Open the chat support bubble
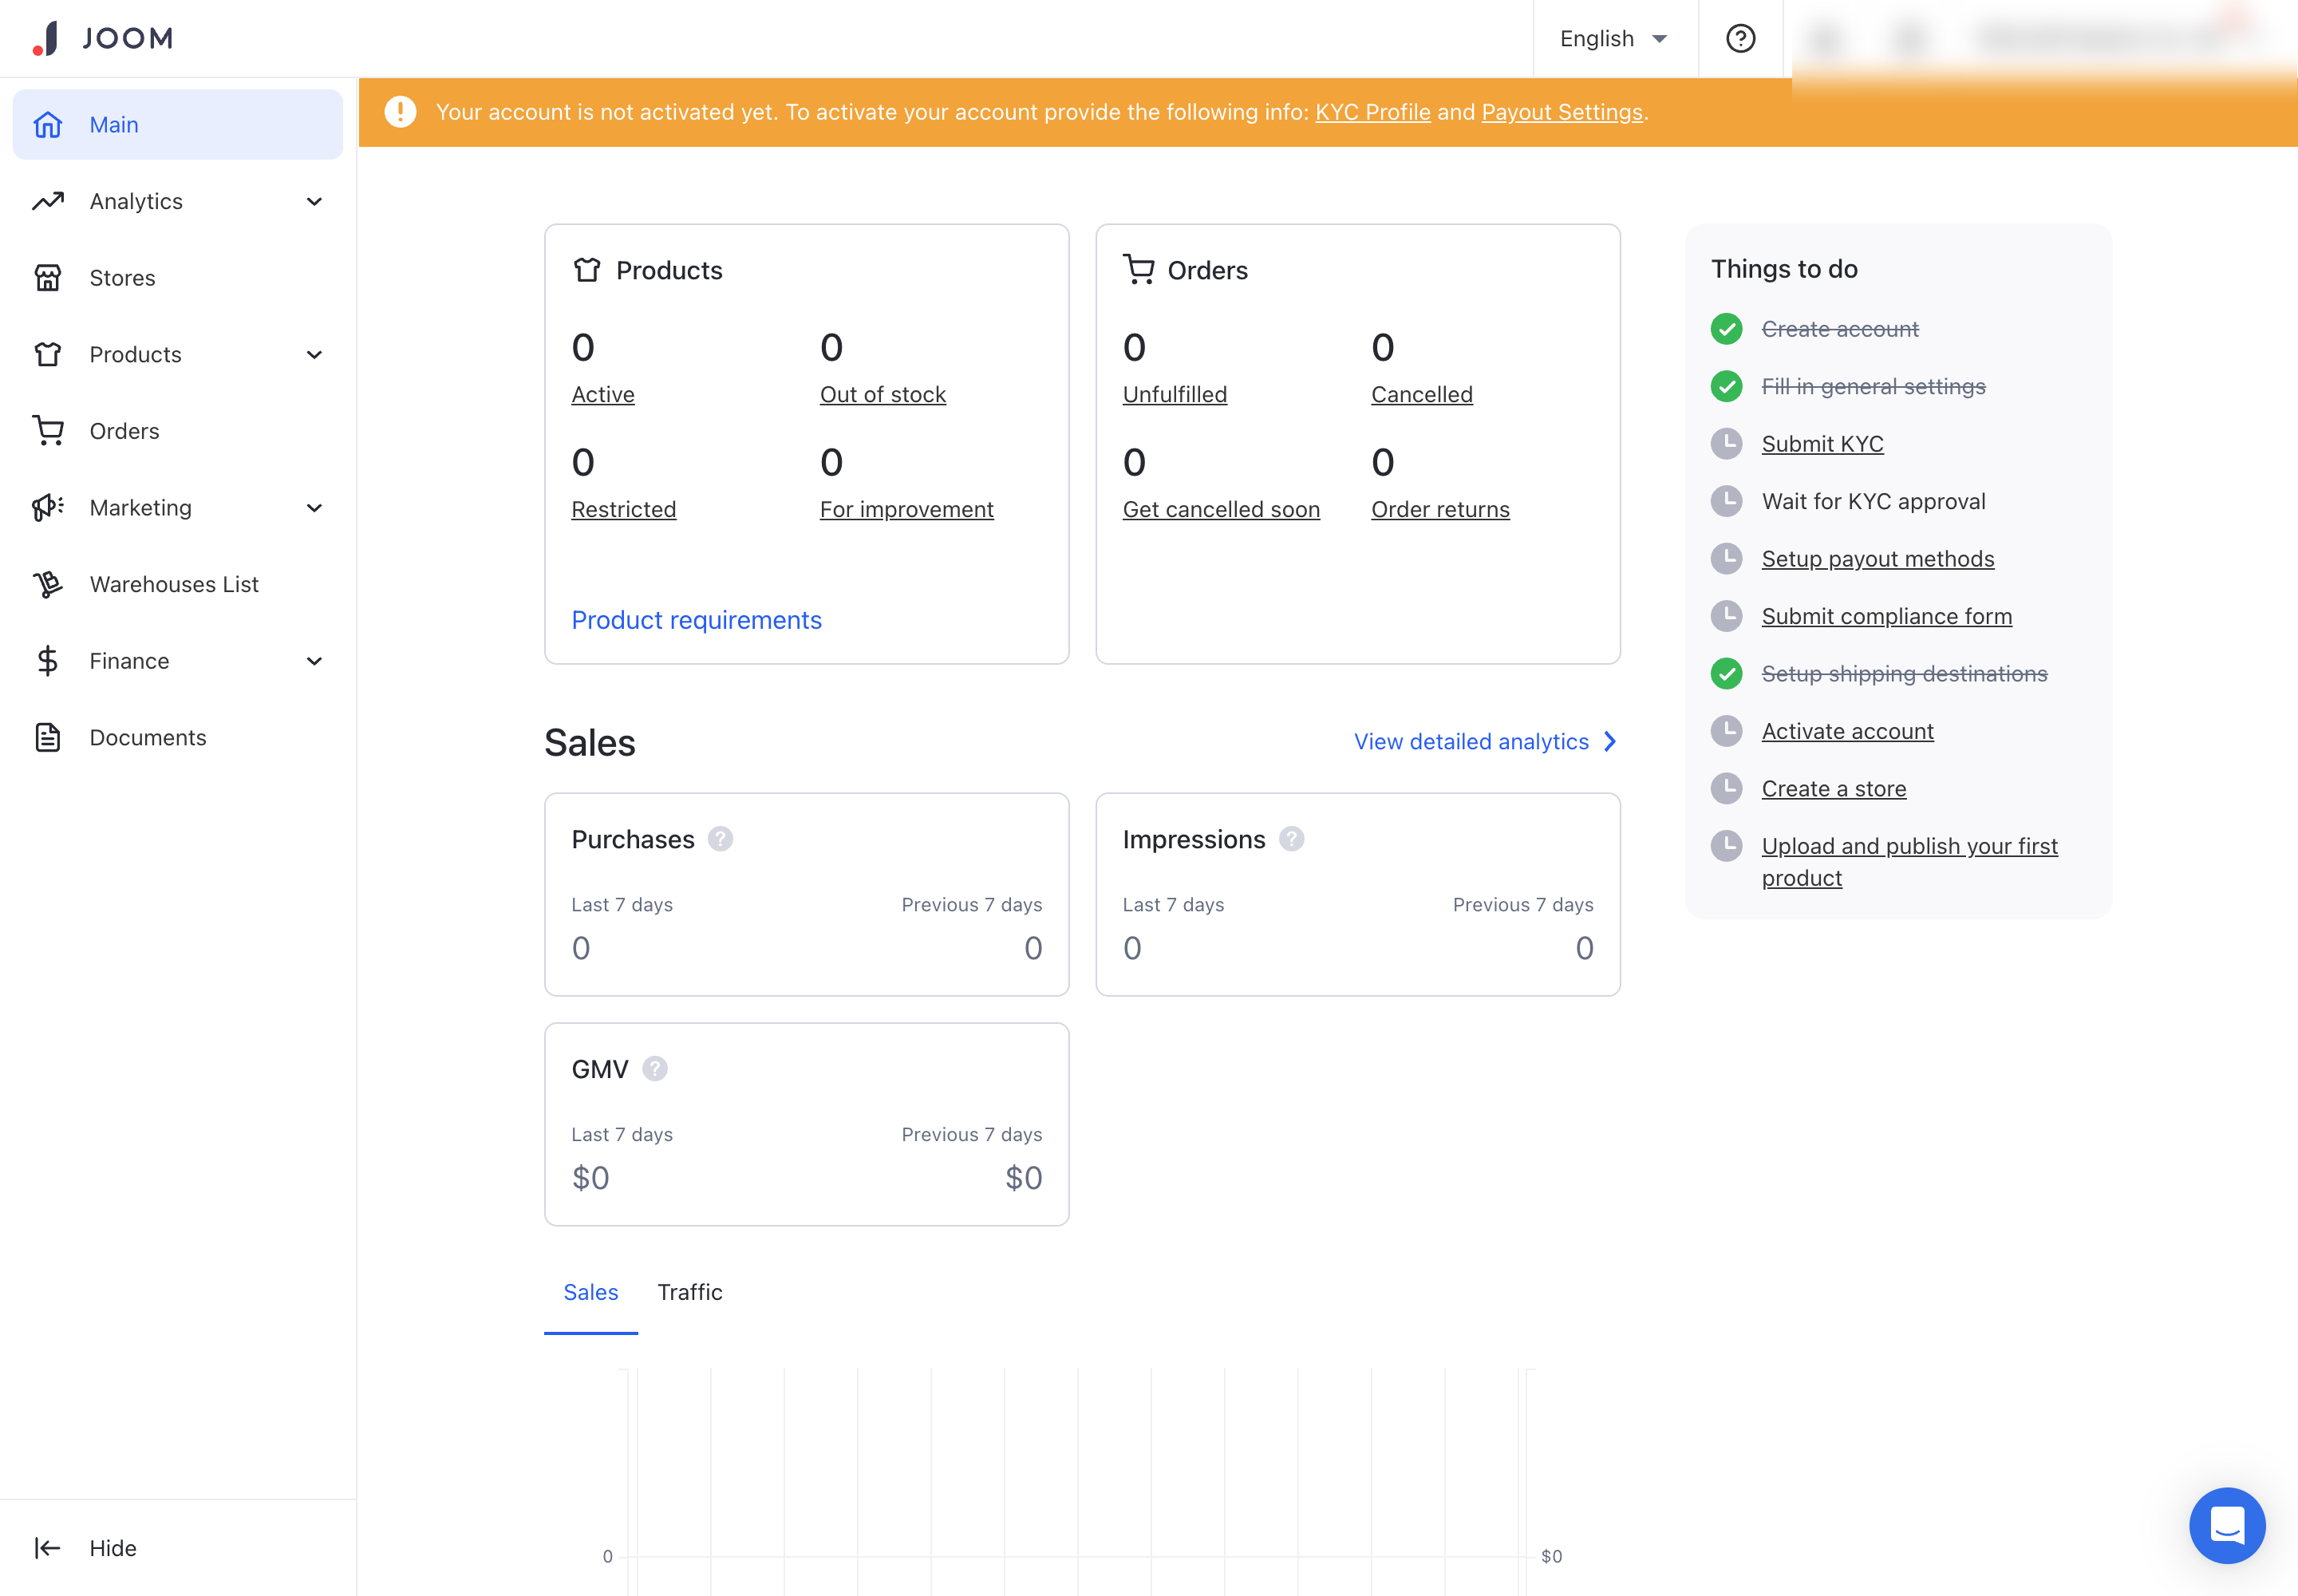The height and width of the screenshot is (1596, 2298). point(2227,1525)
